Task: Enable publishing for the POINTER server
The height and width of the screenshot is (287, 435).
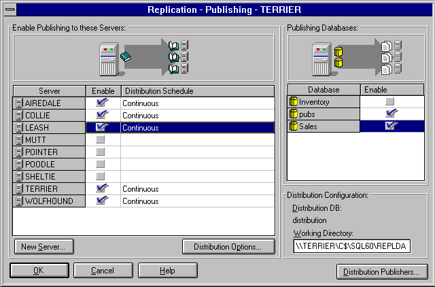Action: tap(101, 152)
